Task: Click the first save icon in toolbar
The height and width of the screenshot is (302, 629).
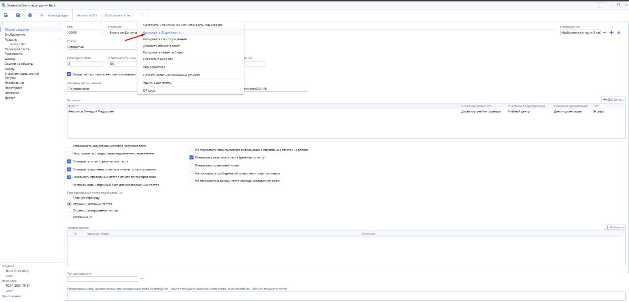Action: click(6, 15)
